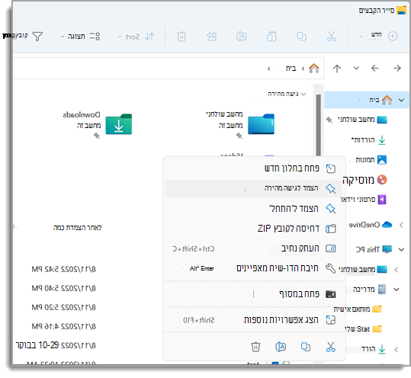Click the text 'לאחר הצמדת כמה'
Screen dimensions: 411x378
(77, 228)
